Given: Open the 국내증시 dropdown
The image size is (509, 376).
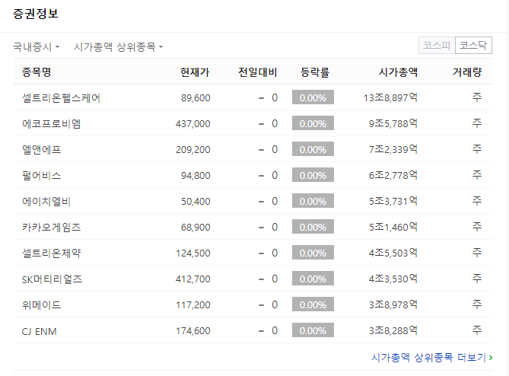Looking at the screenshot, I should (x=36, y=46).
